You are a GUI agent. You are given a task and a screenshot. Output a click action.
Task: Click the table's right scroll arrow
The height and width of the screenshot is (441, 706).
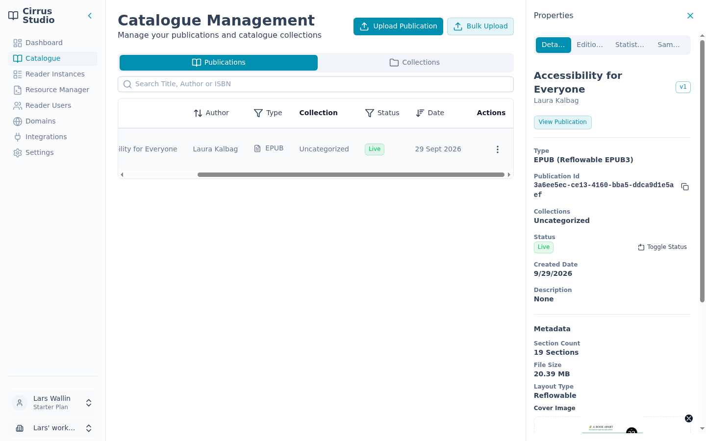(509, 175)
